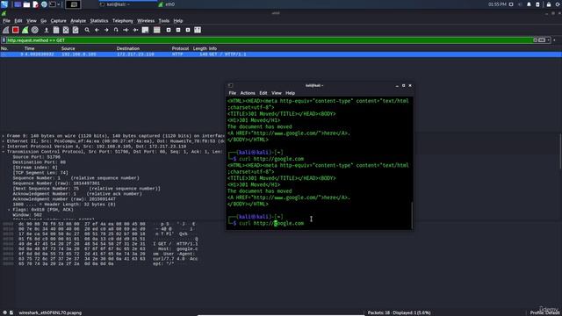Stop the running capture (red square)
Image resolution: width=562 pixels, height=316 pixels.
(x=16, y=30)
